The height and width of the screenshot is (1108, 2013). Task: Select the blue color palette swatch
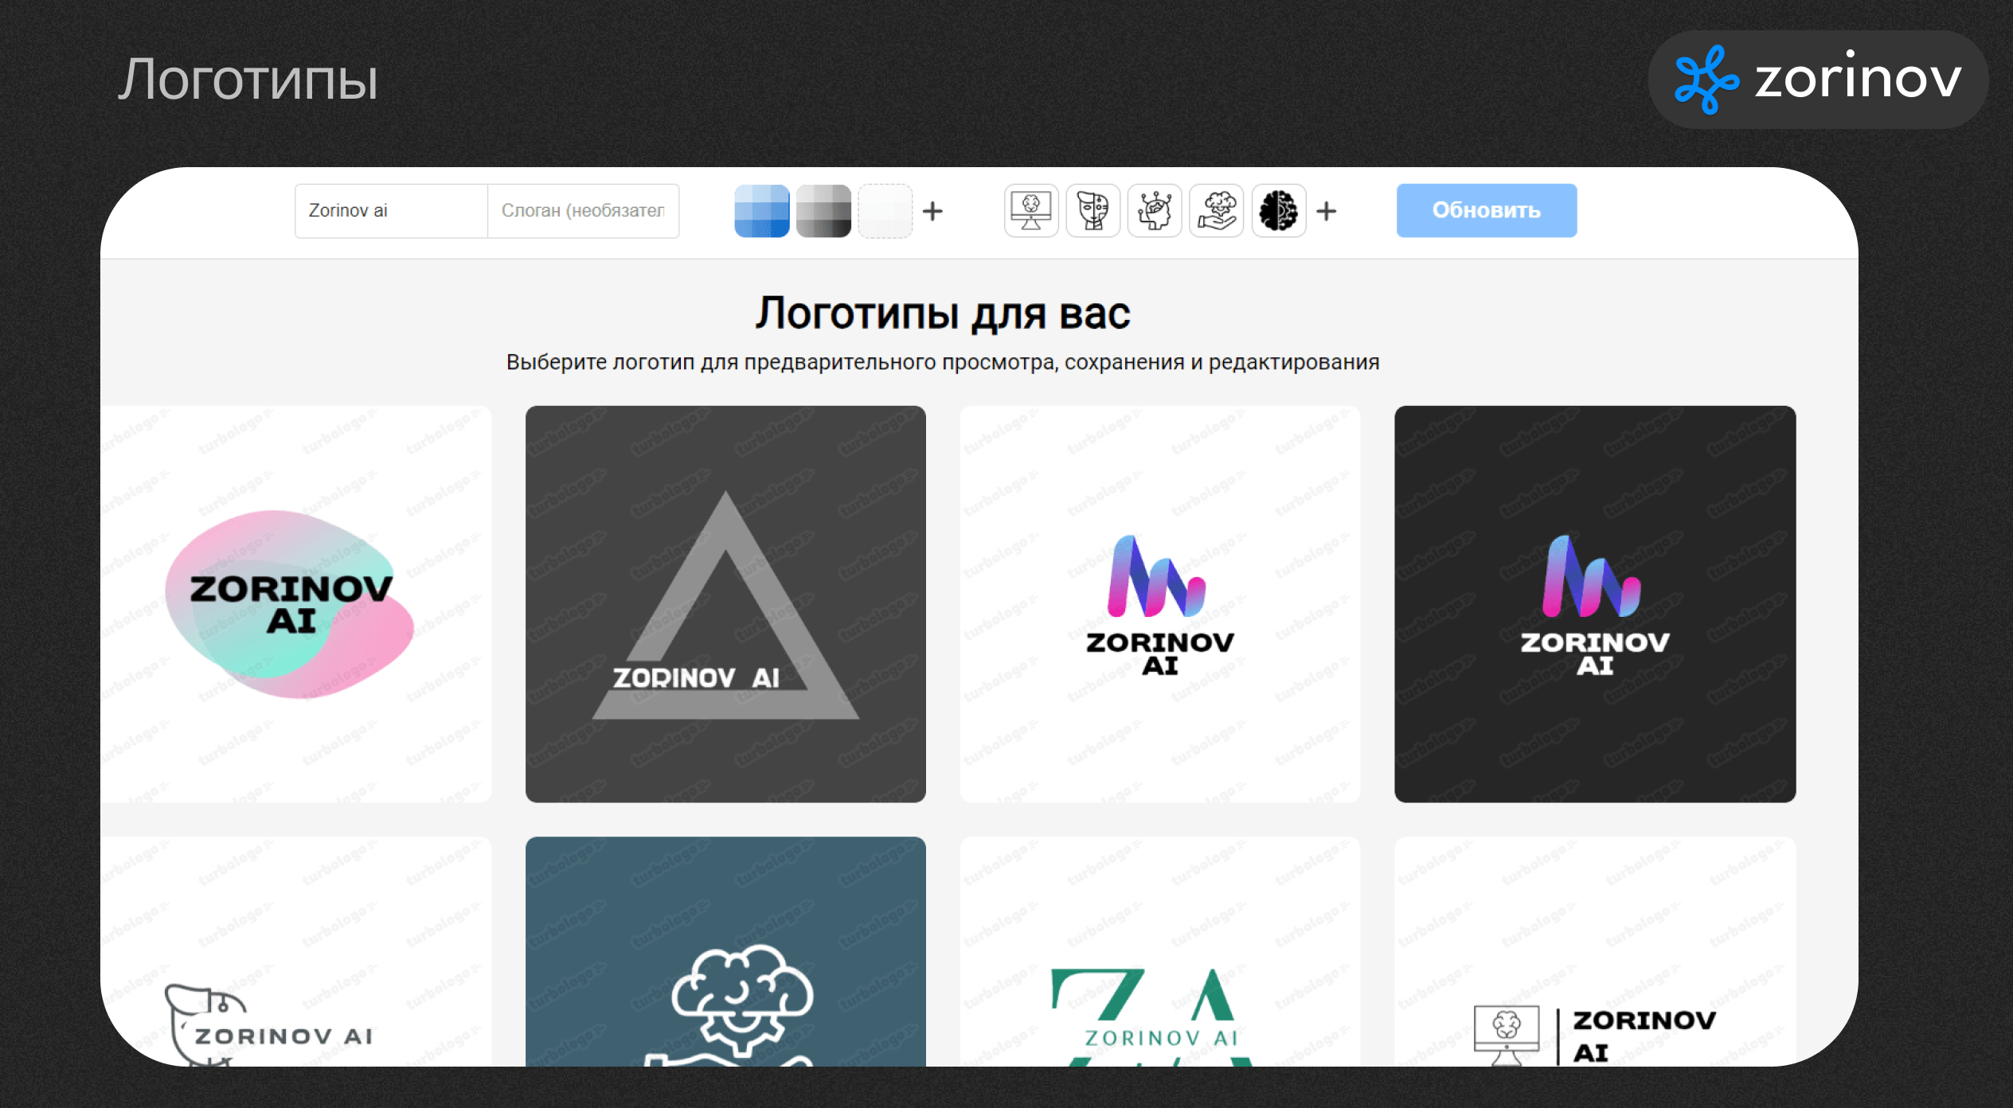point(762,211)
